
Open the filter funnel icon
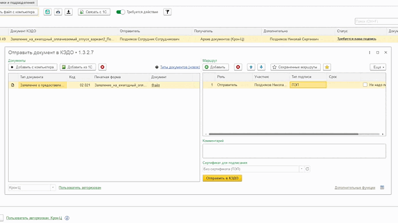coord(167,12)
